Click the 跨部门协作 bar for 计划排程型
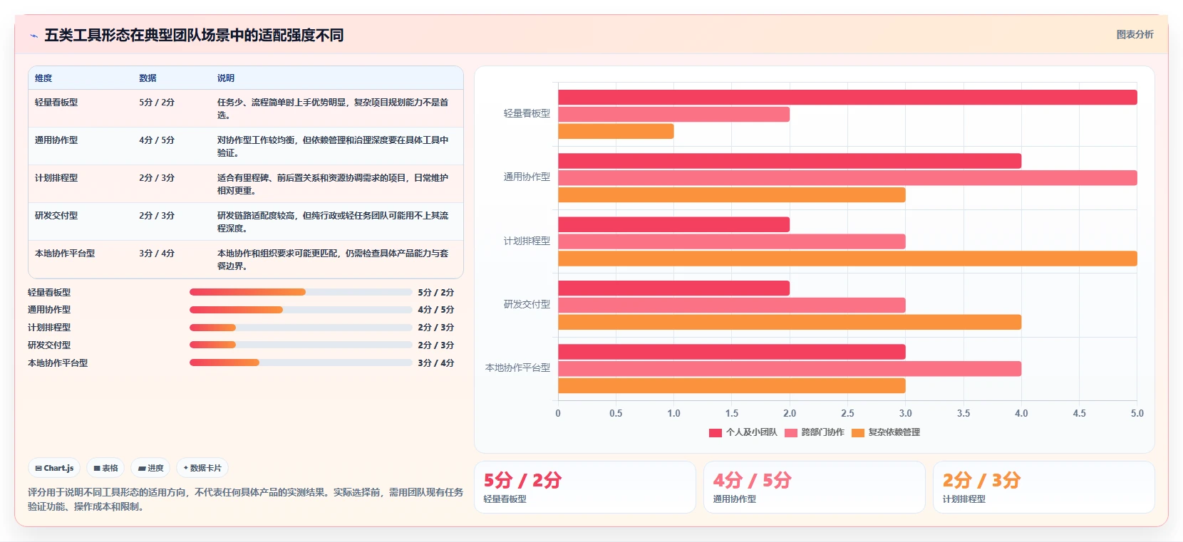1183x542 pixels. point(732,241)
